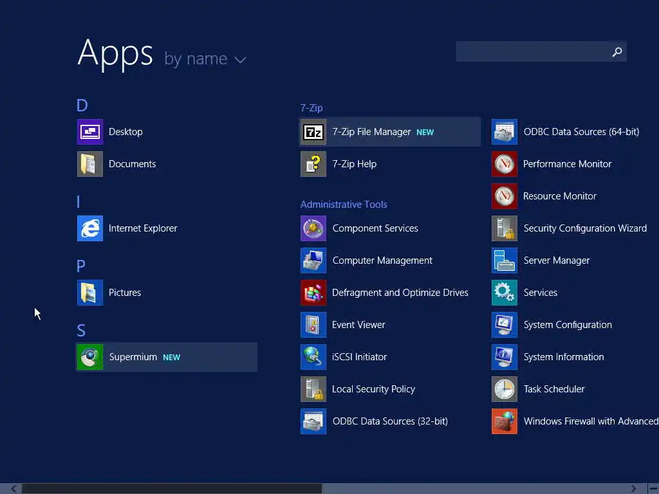The width and height of the screenshot is (659, 494).
Task: Launch Component Services icon
Action: click(x=313, y=228)
